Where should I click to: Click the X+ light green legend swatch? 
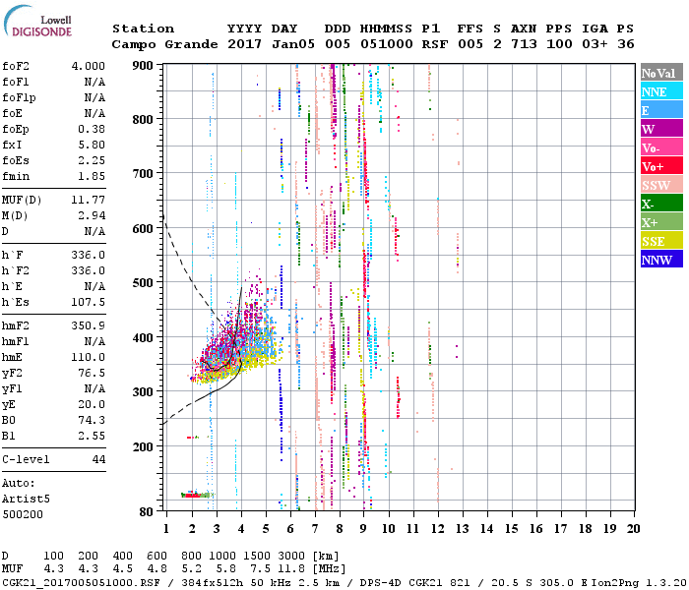pyautogui.click(x=660, y=222)
